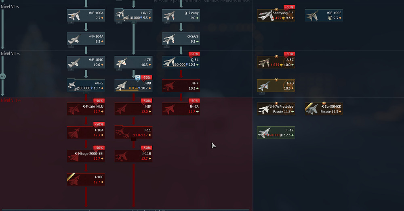The width and height of the screenshot is (404, 211).
Task: Click the -50% discount badge on Q-5L
Action: click(194, 54)
